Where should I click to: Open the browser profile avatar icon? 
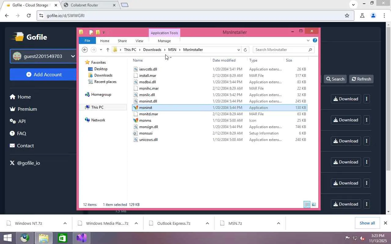tap(373, 16)
